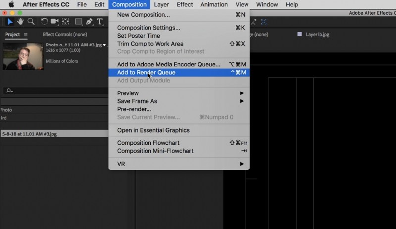Image resolution: width=396 pixels, height=229 pixels.
Task: Open the Project panel menu icon
Action: click(x=26, y=34)
